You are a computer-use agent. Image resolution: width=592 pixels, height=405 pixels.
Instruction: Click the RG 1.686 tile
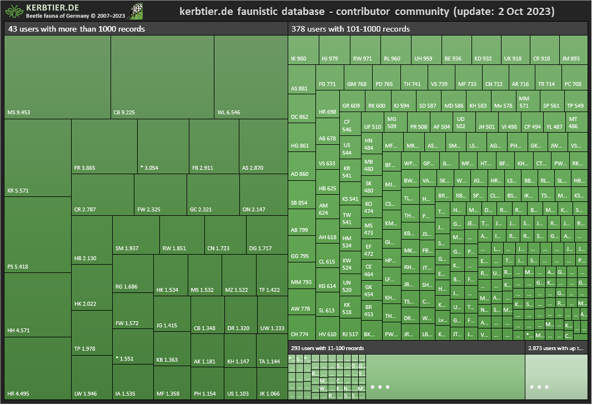133,274
